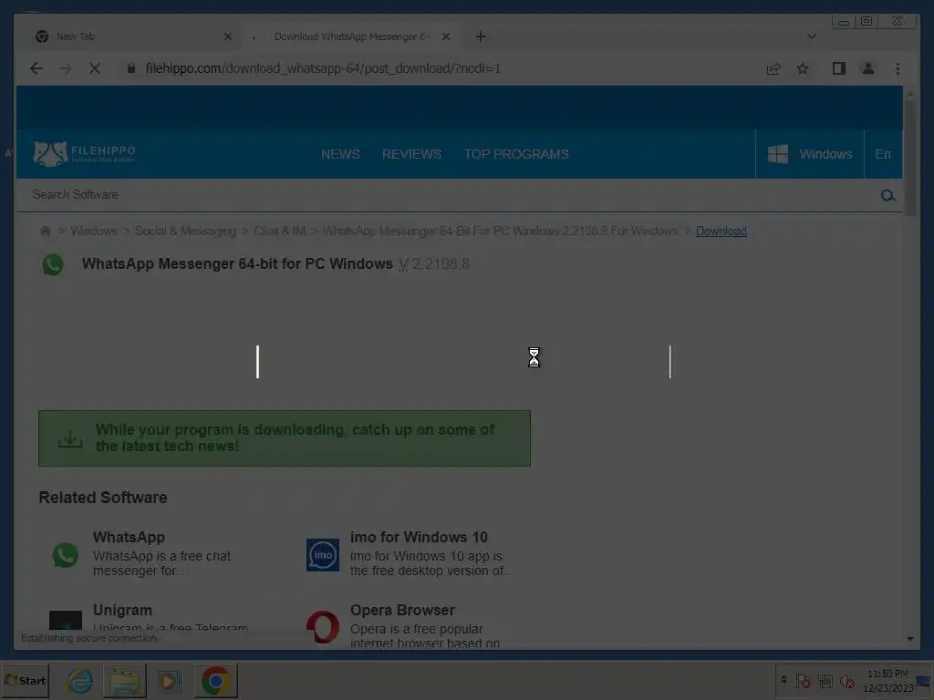Close the Download WhatsApp Messenger tab
934x700 pixels.
pyautogui.click(x=445, y=36)
